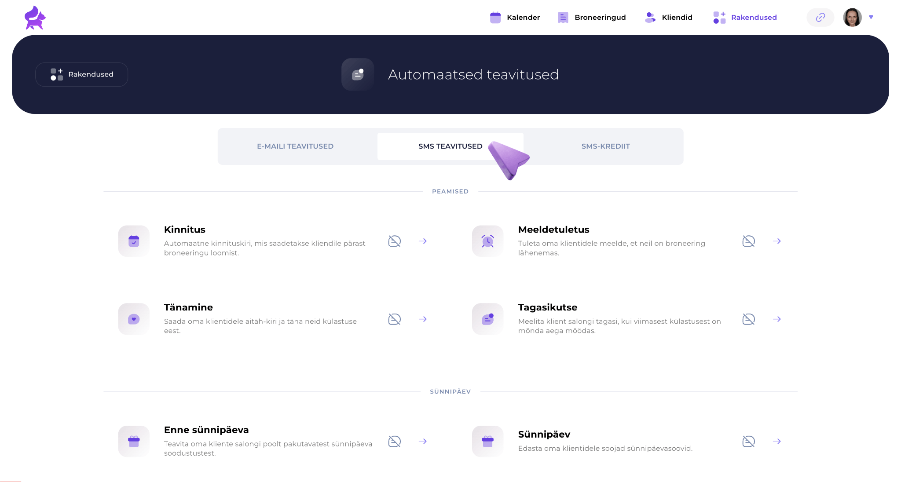
Task: Switch to E-MAILI TEAVITUSED tab
Action: 295,146
